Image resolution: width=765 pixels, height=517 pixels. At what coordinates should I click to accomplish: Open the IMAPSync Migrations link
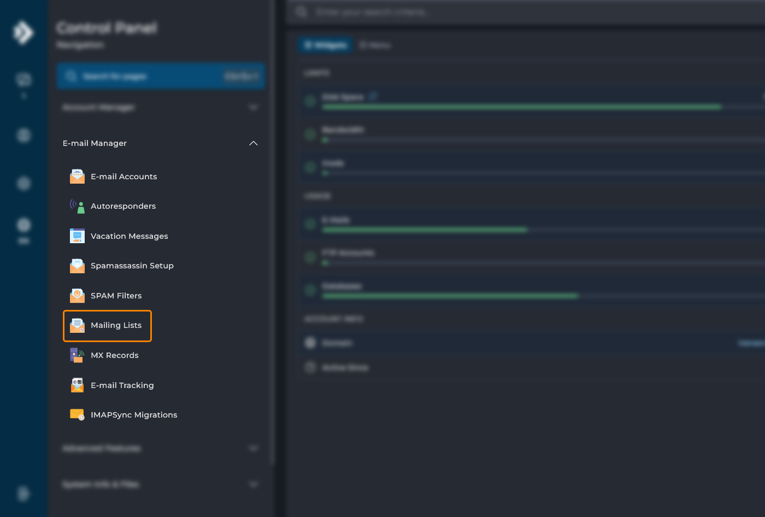134,415
